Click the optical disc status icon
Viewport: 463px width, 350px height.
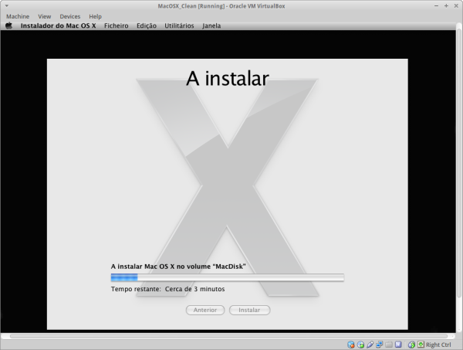coord(360,345)
